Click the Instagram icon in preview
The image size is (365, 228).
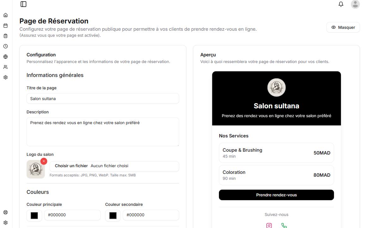[x=269, y=225]
